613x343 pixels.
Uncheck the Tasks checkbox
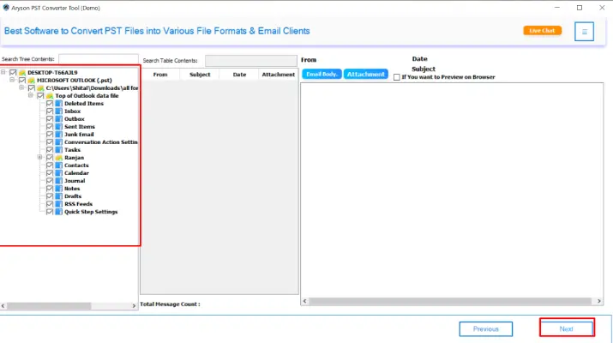point(50,150)
